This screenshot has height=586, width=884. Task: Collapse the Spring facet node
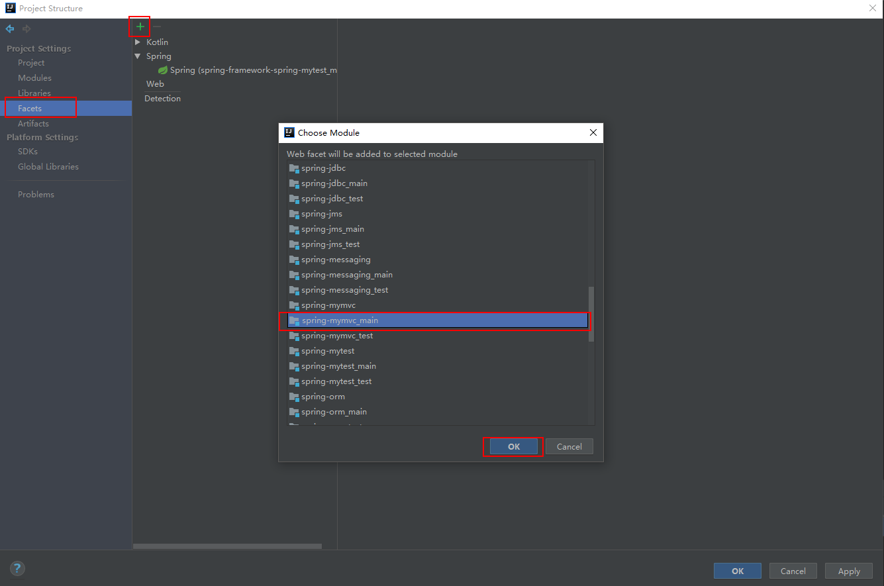(137, 56)
